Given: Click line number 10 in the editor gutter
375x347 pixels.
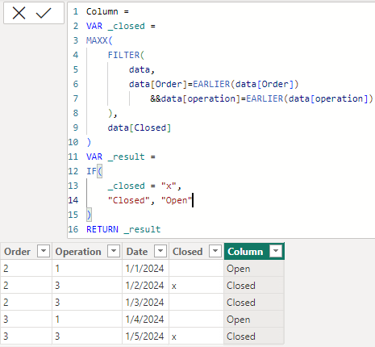Looking at the screenshot, I should (x=73, y=142).
